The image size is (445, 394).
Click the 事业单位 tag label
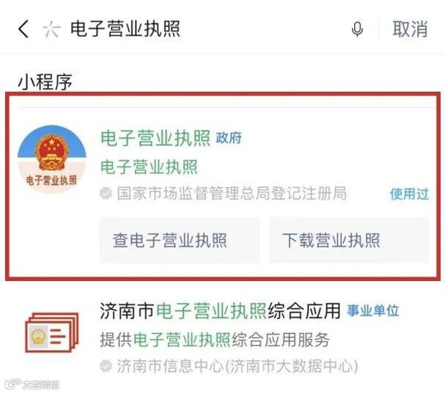tap(372, 310)
